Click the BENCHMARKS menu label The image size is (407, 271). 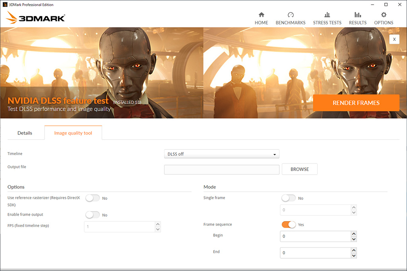click(x=291, y=23)
